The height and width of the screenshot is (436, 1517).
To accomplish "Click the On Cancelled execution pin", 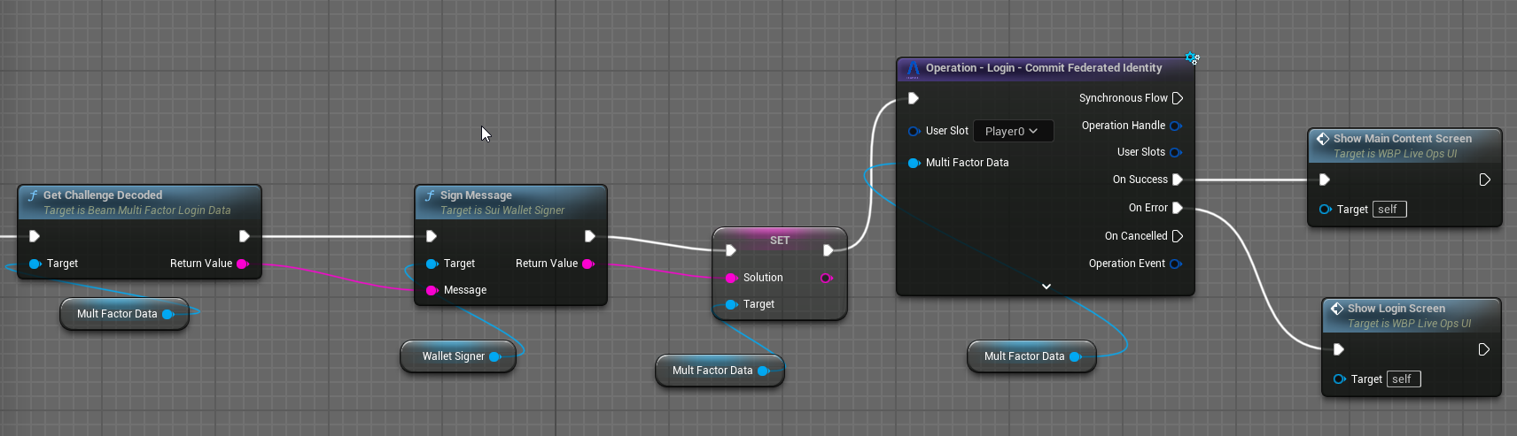I will click(x=1178, y=236).
